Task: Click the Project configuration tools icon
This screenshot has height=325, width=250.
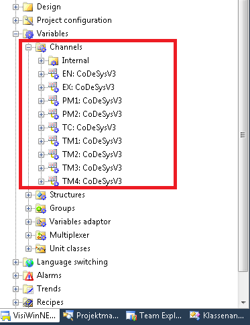Action: coord(28,20)
